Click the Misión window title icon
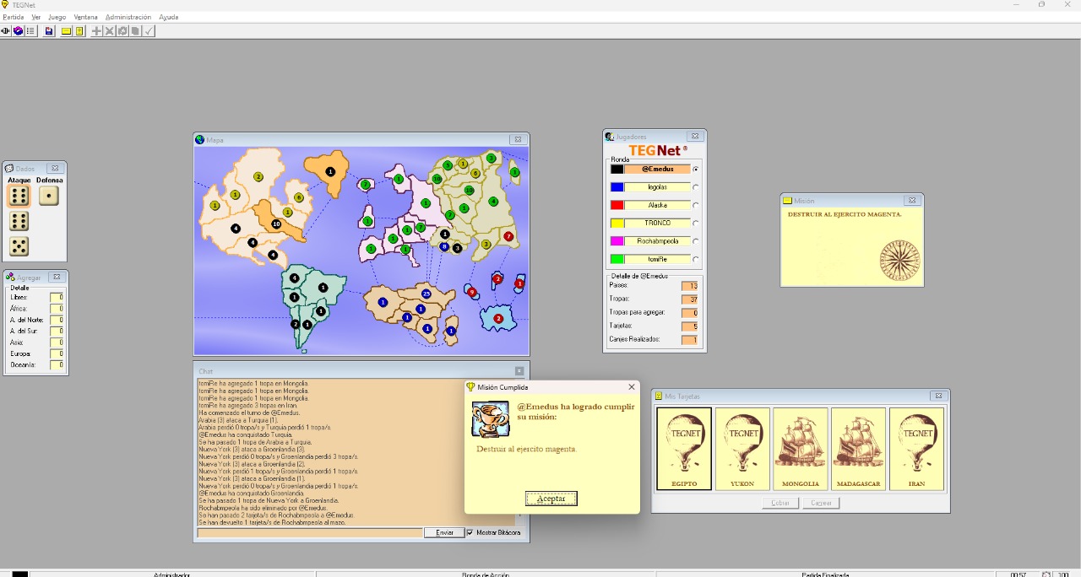 [x=787, y=201]
